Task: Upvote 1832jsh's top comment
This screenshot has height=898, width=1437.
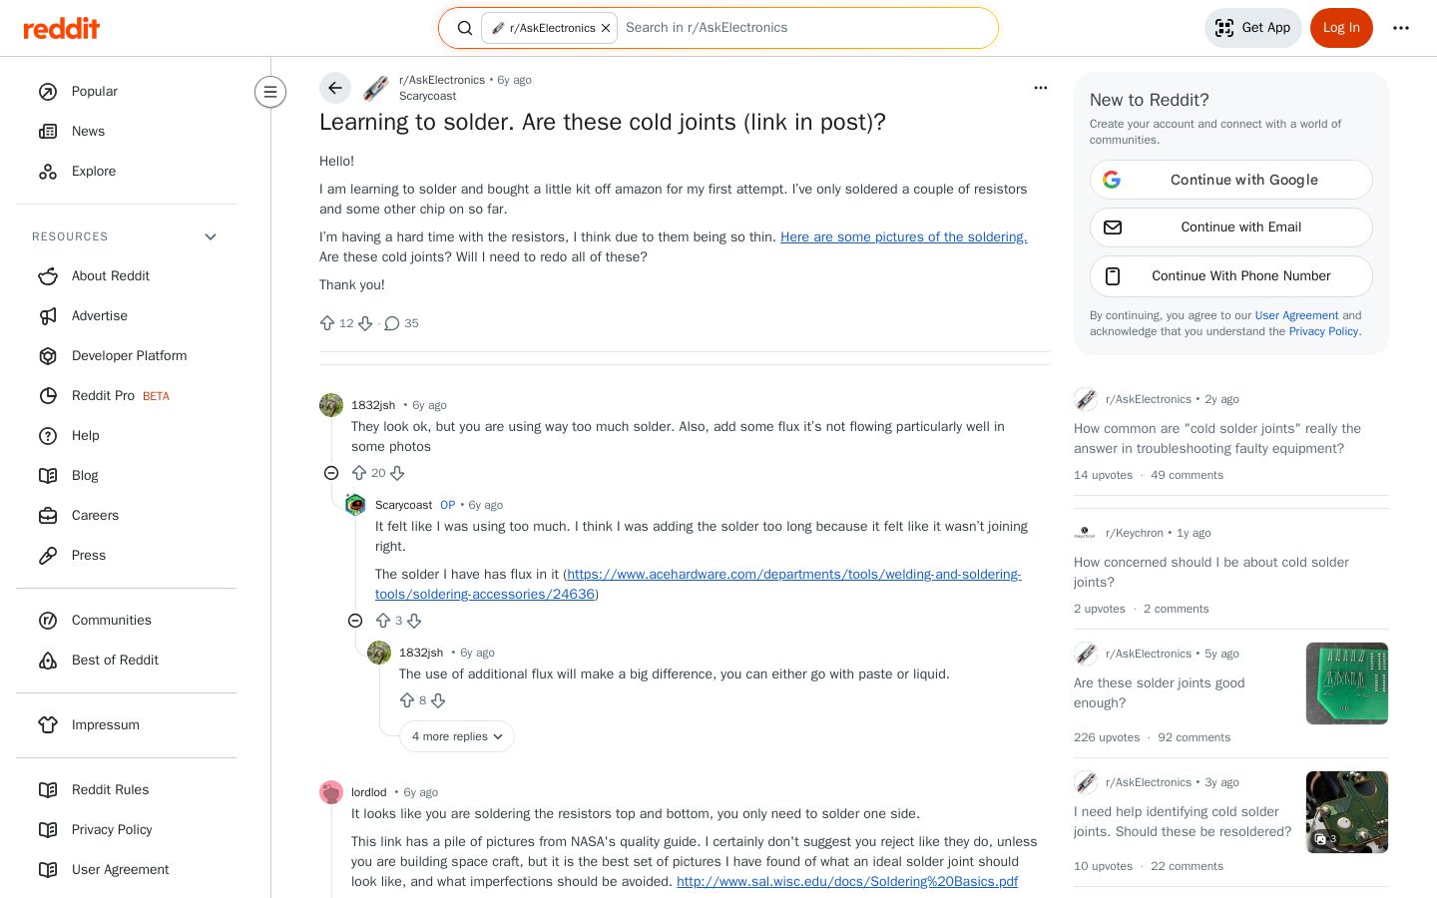Action: click(x=359, y=473)
